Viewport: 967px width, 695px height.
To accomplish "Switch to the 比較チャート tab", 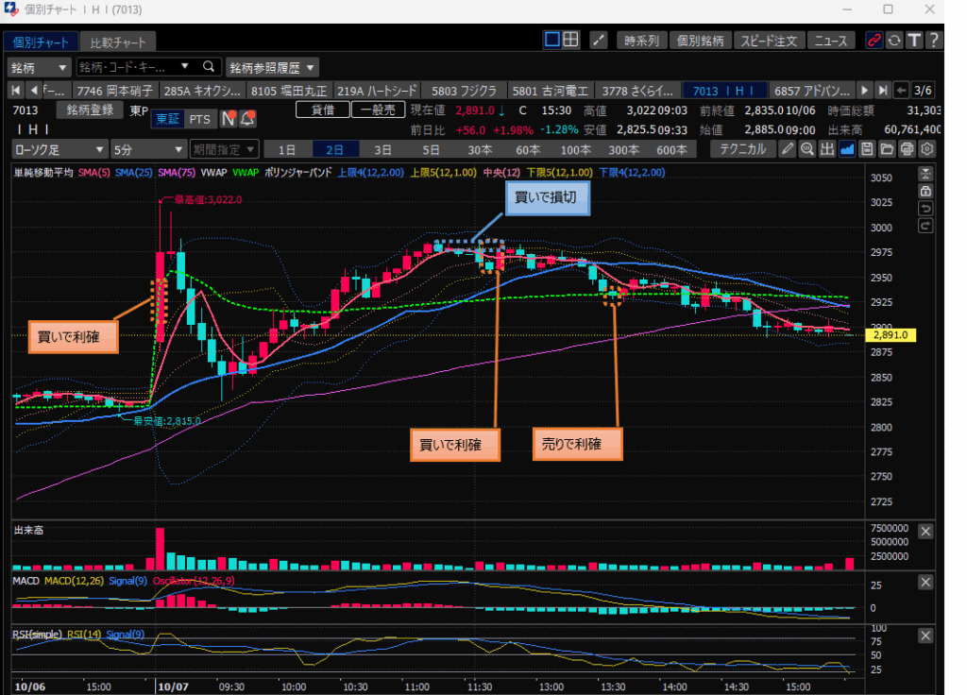I will pyautogui.click(x=118, y=42).
